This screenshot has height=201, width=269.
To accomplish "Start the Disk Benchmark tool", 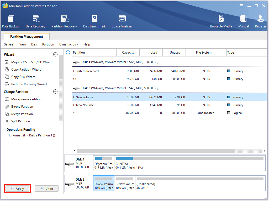I will (x=94, y=21).
